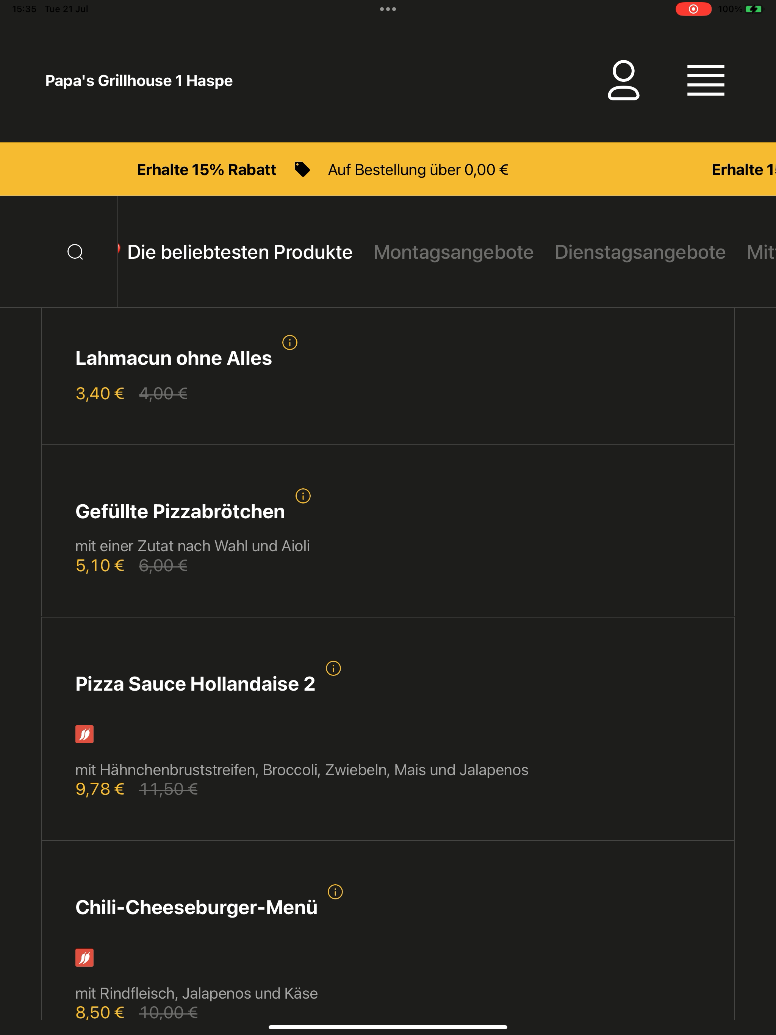Tap the struck-through 6,00 € price
The height and width of the screenshot is (1035, 776).
coord(163,566)
